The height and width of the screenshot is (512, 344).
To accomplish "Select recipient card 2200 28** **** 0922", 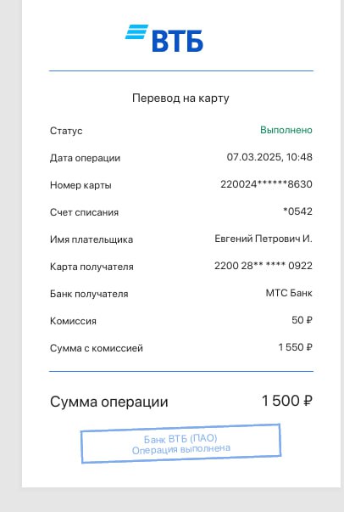I will [264, 266].
